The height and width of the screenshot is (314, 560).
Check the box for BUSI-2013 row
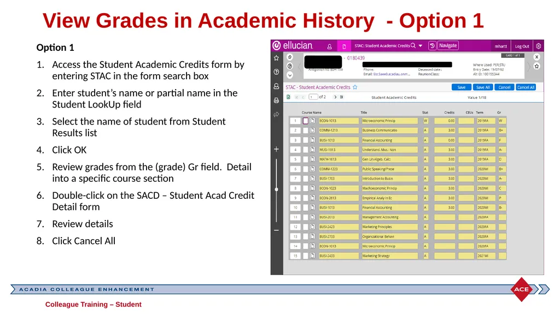pos(305,217)
